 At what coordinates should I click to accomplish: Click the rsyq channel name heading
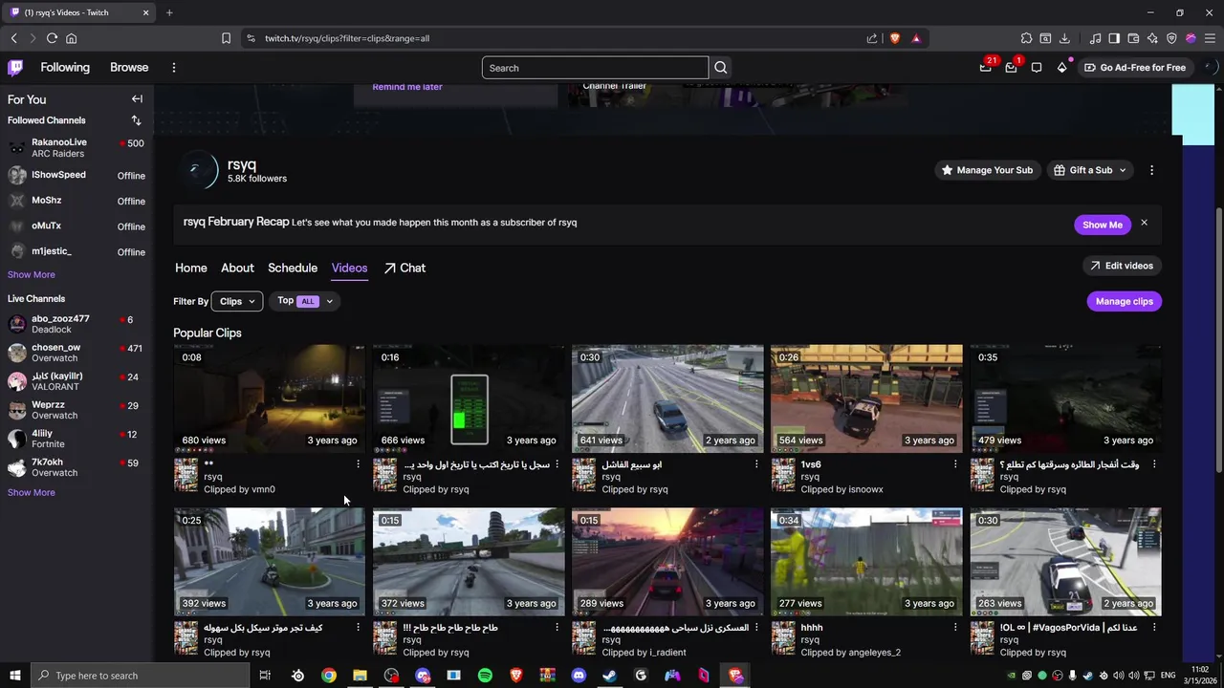click(242, 164)
